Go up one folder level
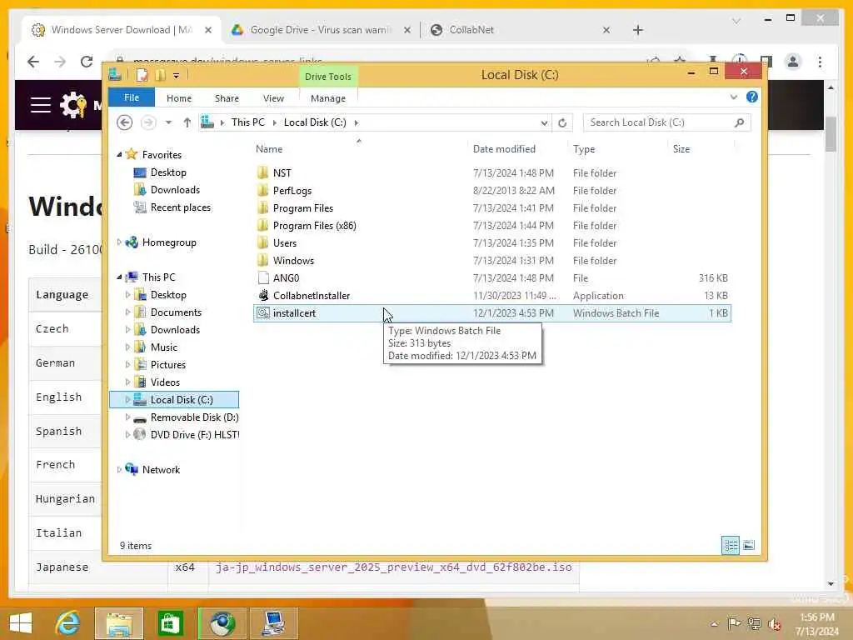Image resolution: width=853 pixels, height=640 pixels. tap(187, 122)
